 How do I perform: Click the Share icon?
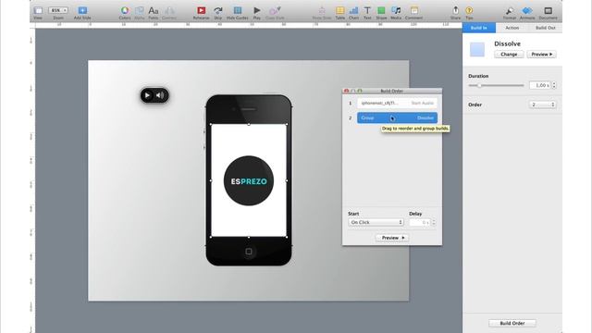(455, 12)
